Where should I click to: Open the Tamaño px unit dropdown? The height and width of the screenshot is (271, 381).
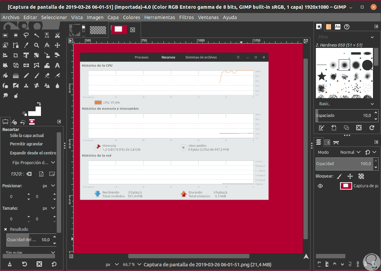pos(49,208)
